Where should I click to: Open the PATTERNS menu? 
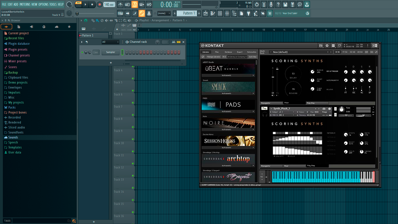coord(25,4)
